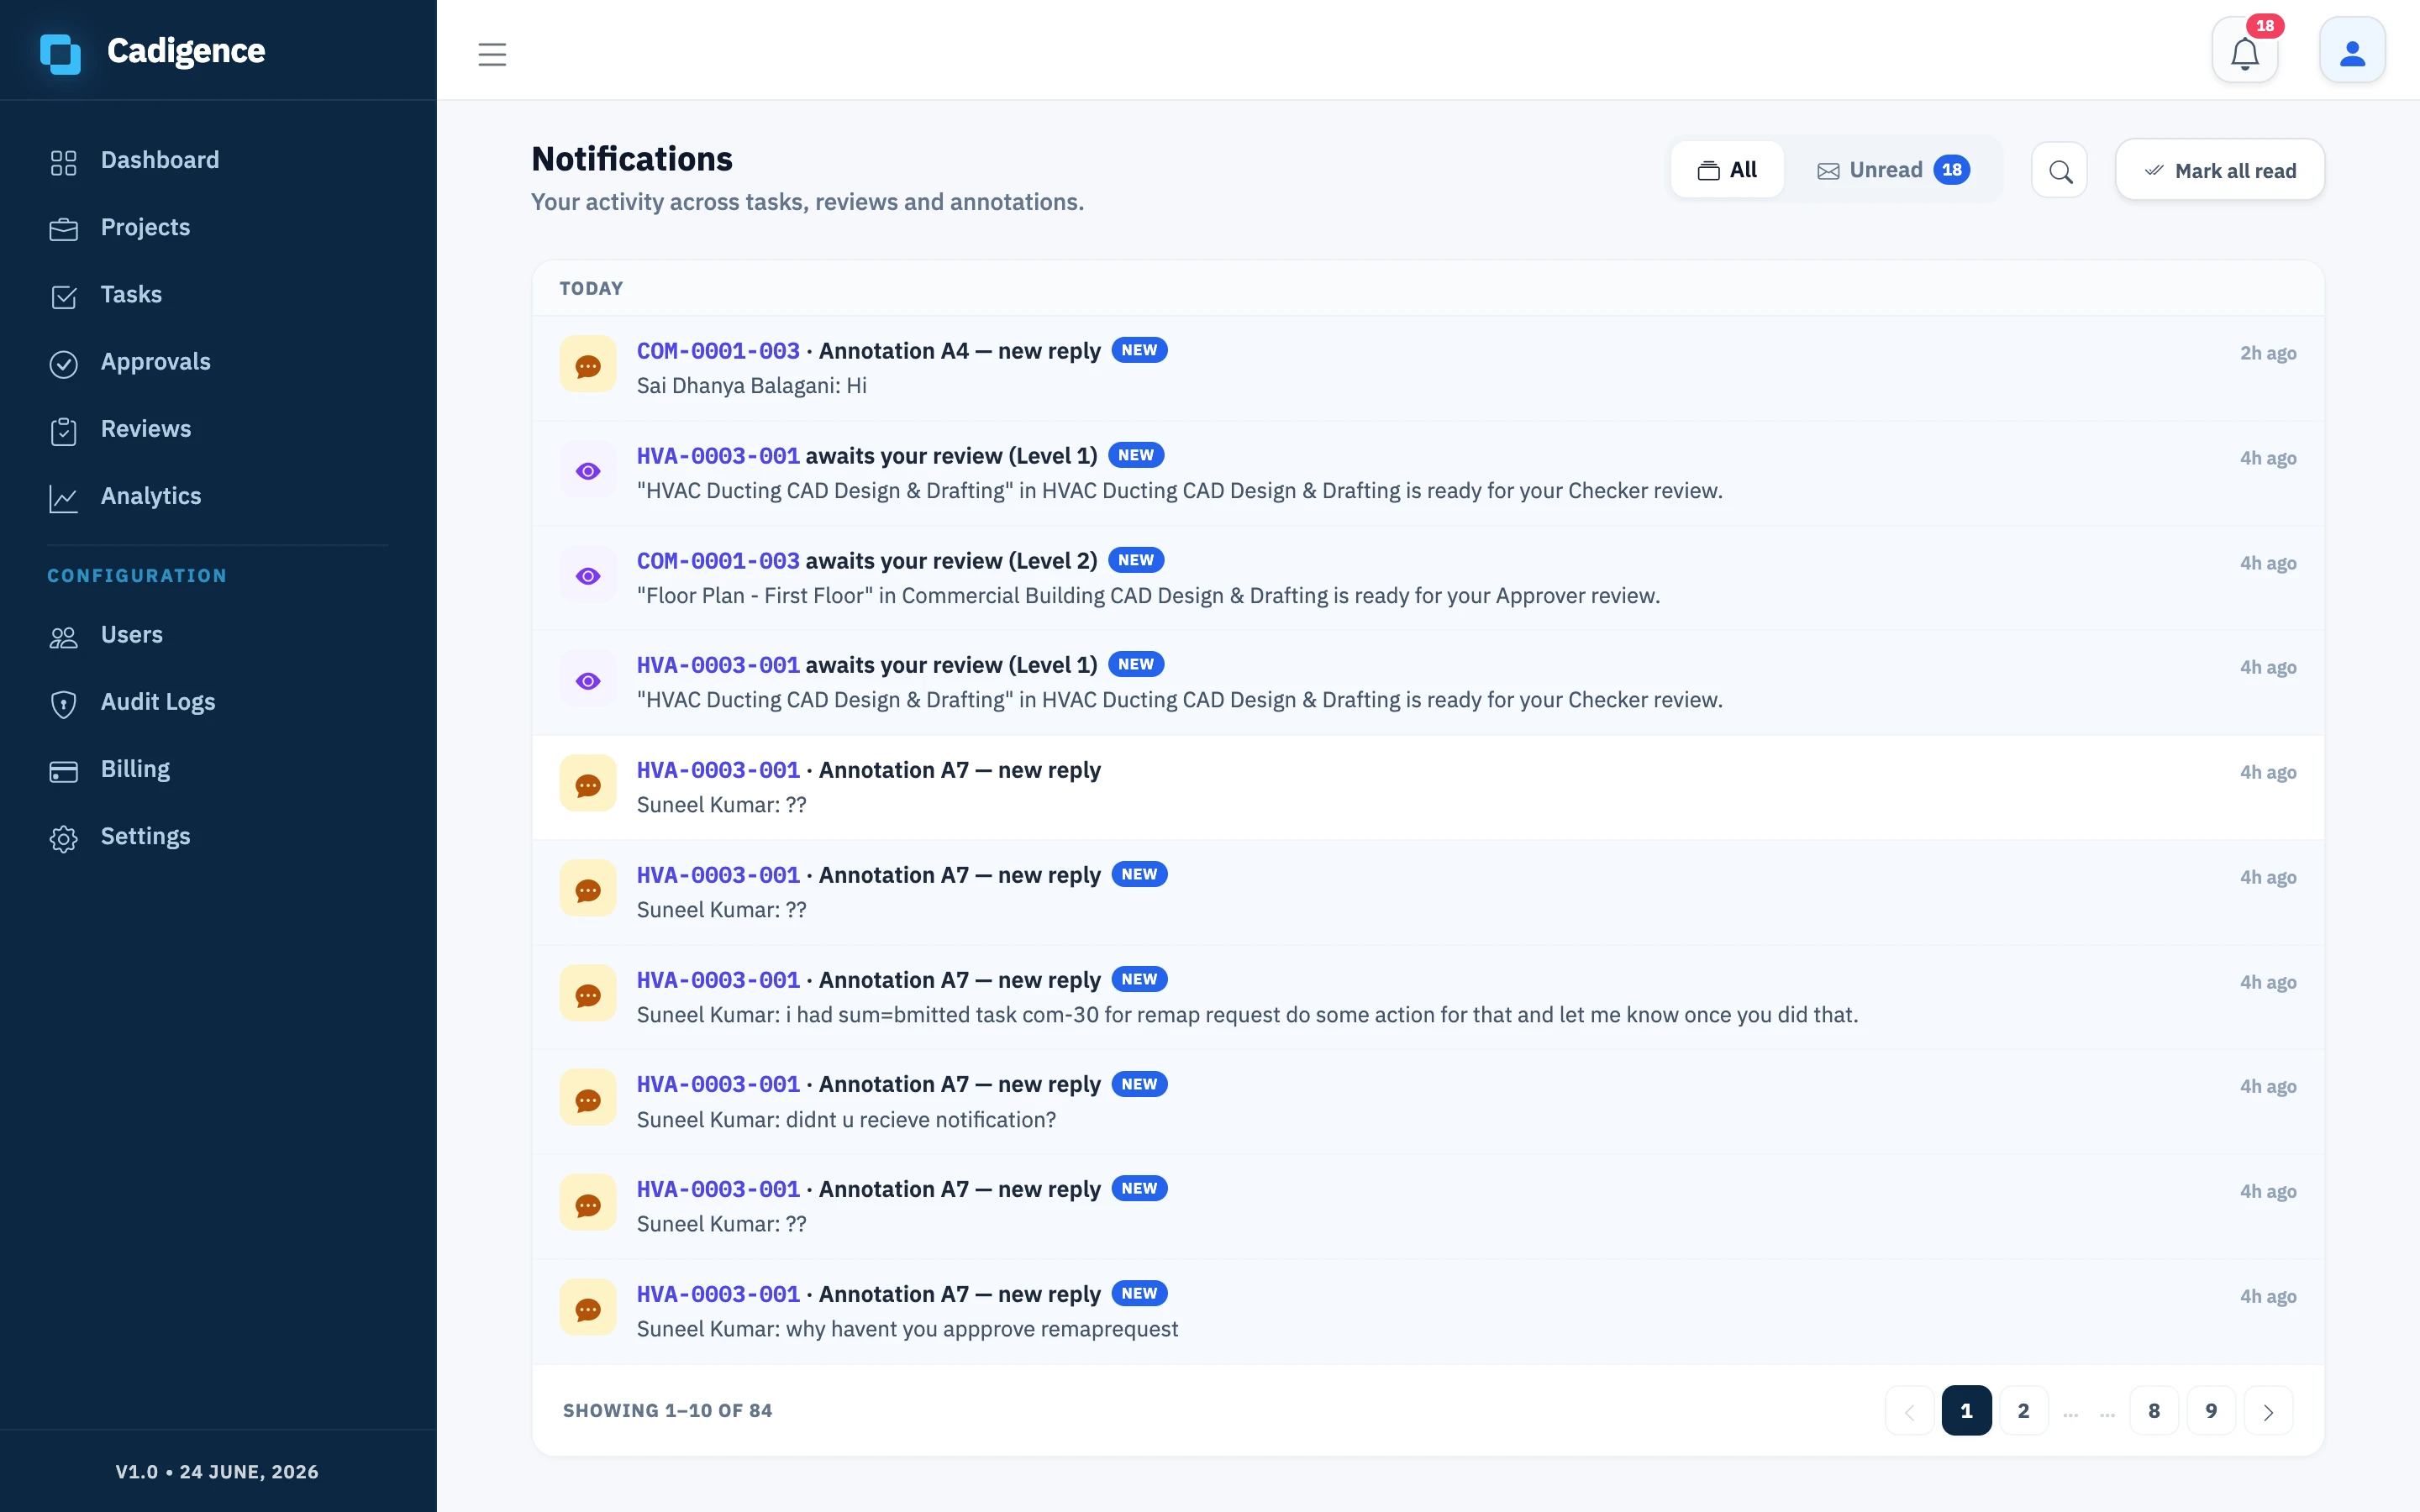The image size is (2420, 1512).
Task: Toggle the hamburger sidebar menu
Action: 492,54
